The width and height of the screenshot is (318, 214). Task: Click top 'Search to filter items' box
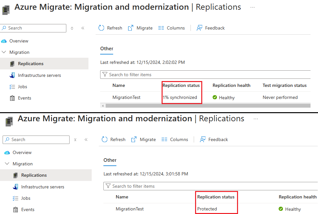pyautogui.click(x=205, y=75)
